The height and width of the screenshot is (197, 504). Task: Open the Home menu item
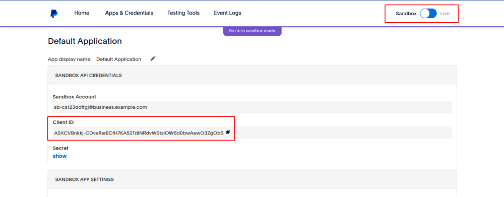tap(82, 13)
